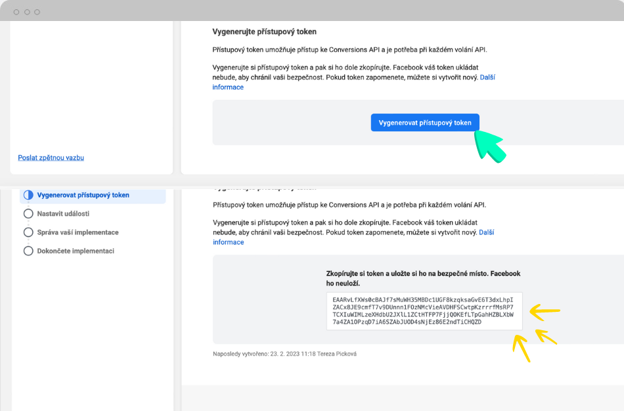624x411 pixels.
Task: Click the empty circle icon beside Nastavit události
Action: pos(28,213)
